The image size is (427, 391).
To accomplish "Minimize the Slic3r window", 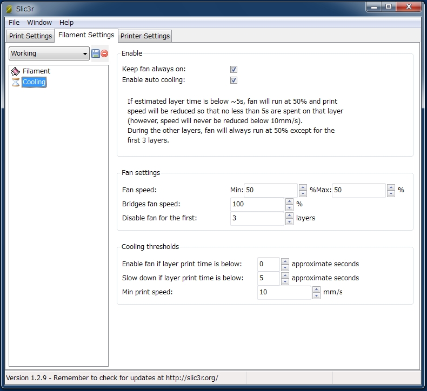I will (374, 7).
